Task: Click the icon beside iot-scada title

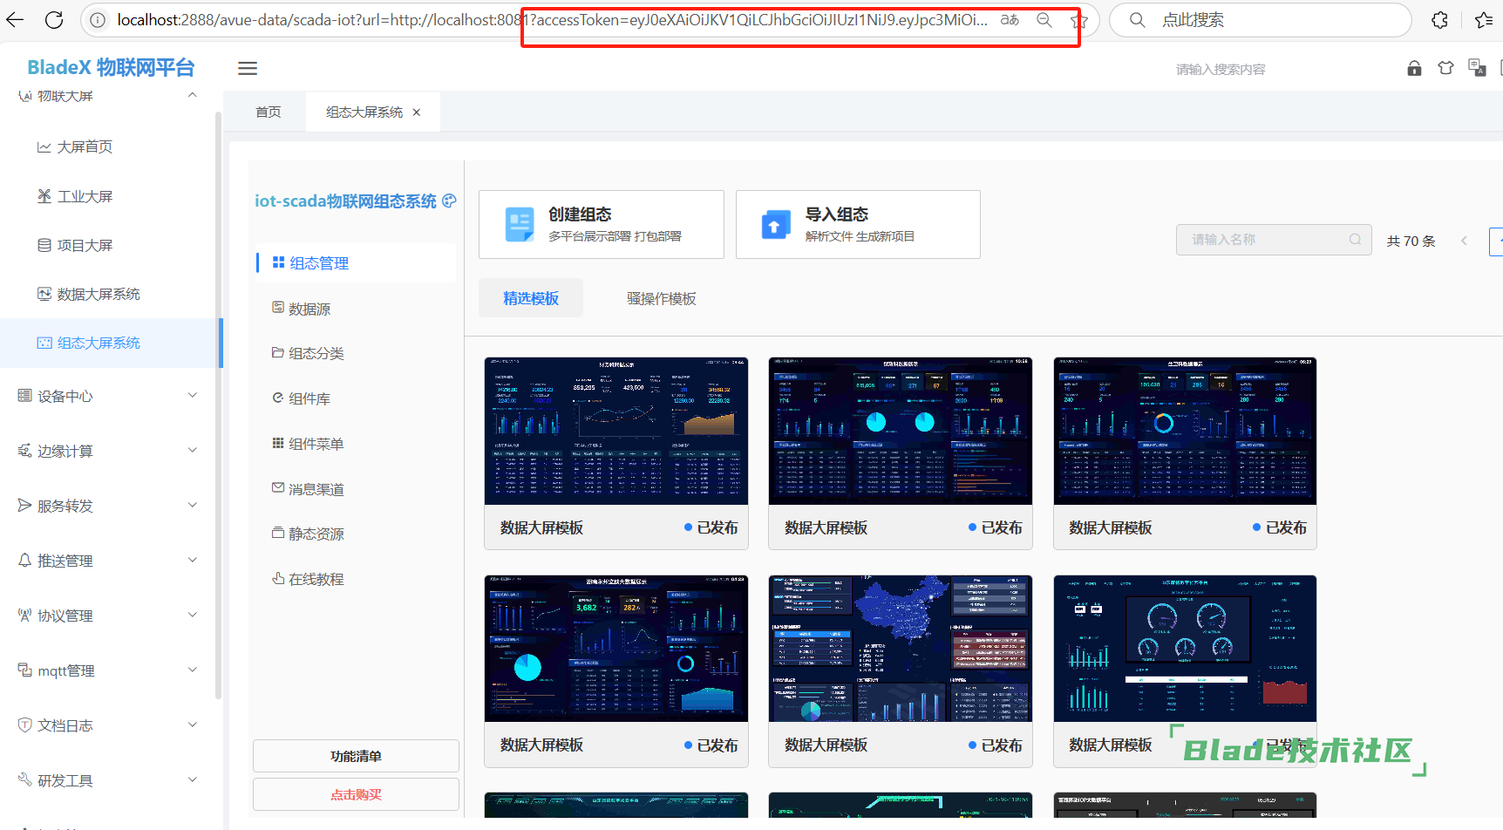Action: point(450,201)
